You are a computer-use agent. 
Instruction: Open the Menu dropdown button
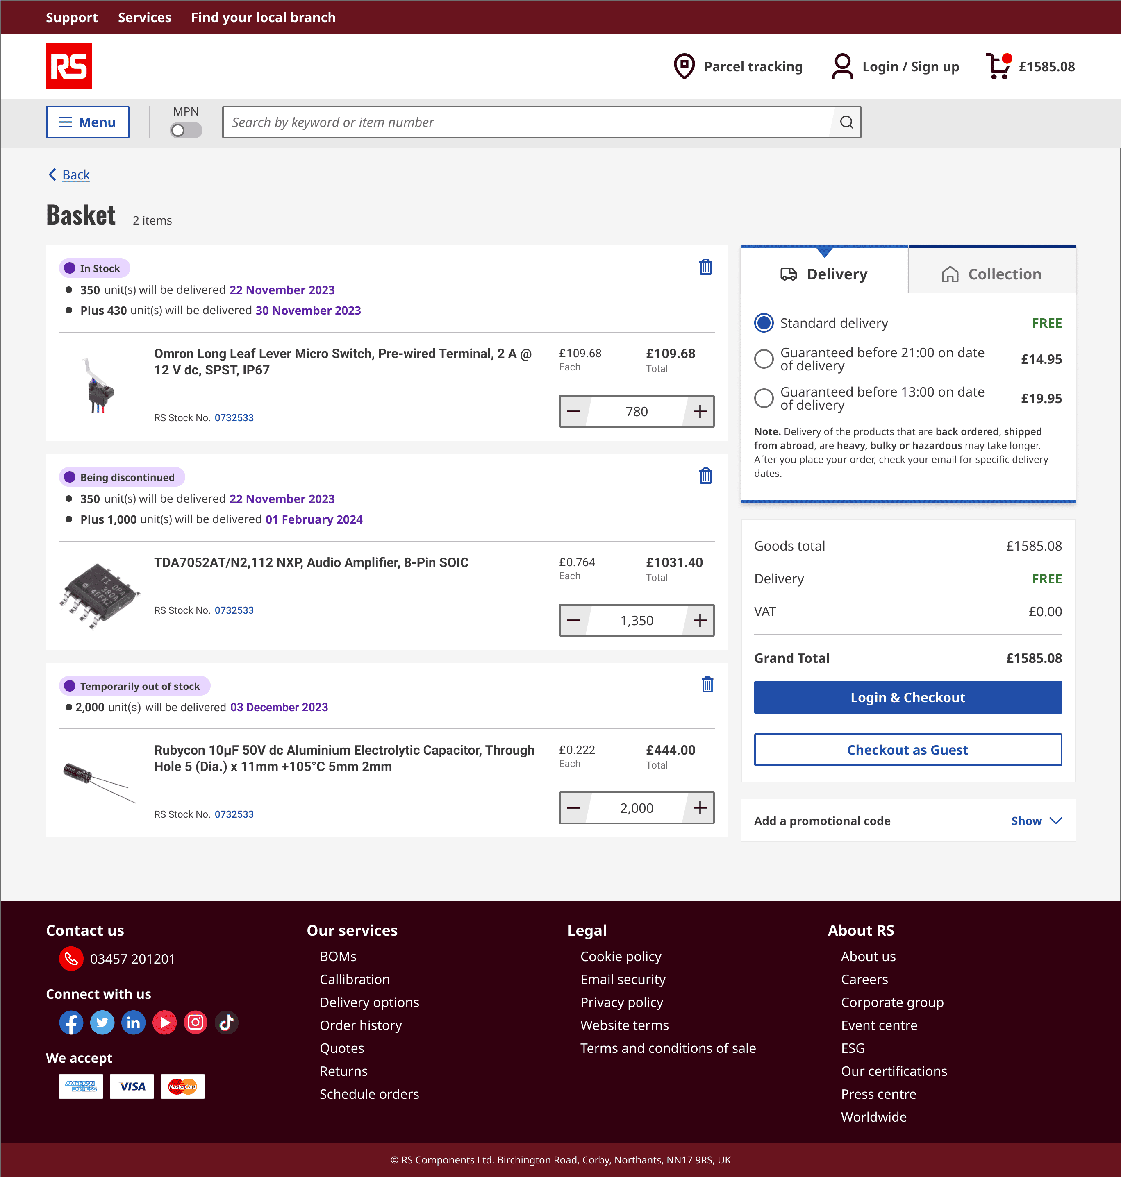click(x=88, y=122)
